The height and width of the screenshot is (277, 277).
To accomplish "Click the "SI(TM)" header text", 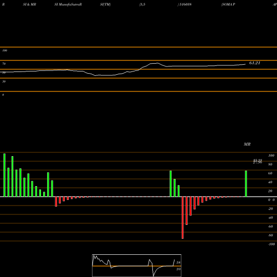I will 105,4.
